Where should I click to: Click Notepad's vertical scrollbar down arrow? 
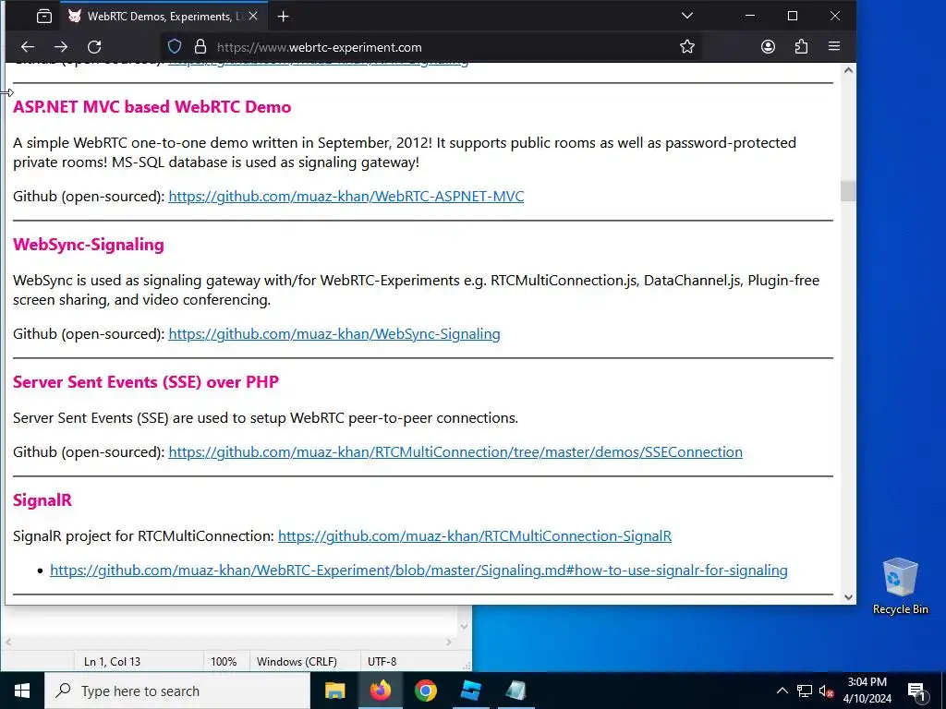point(464,627)
